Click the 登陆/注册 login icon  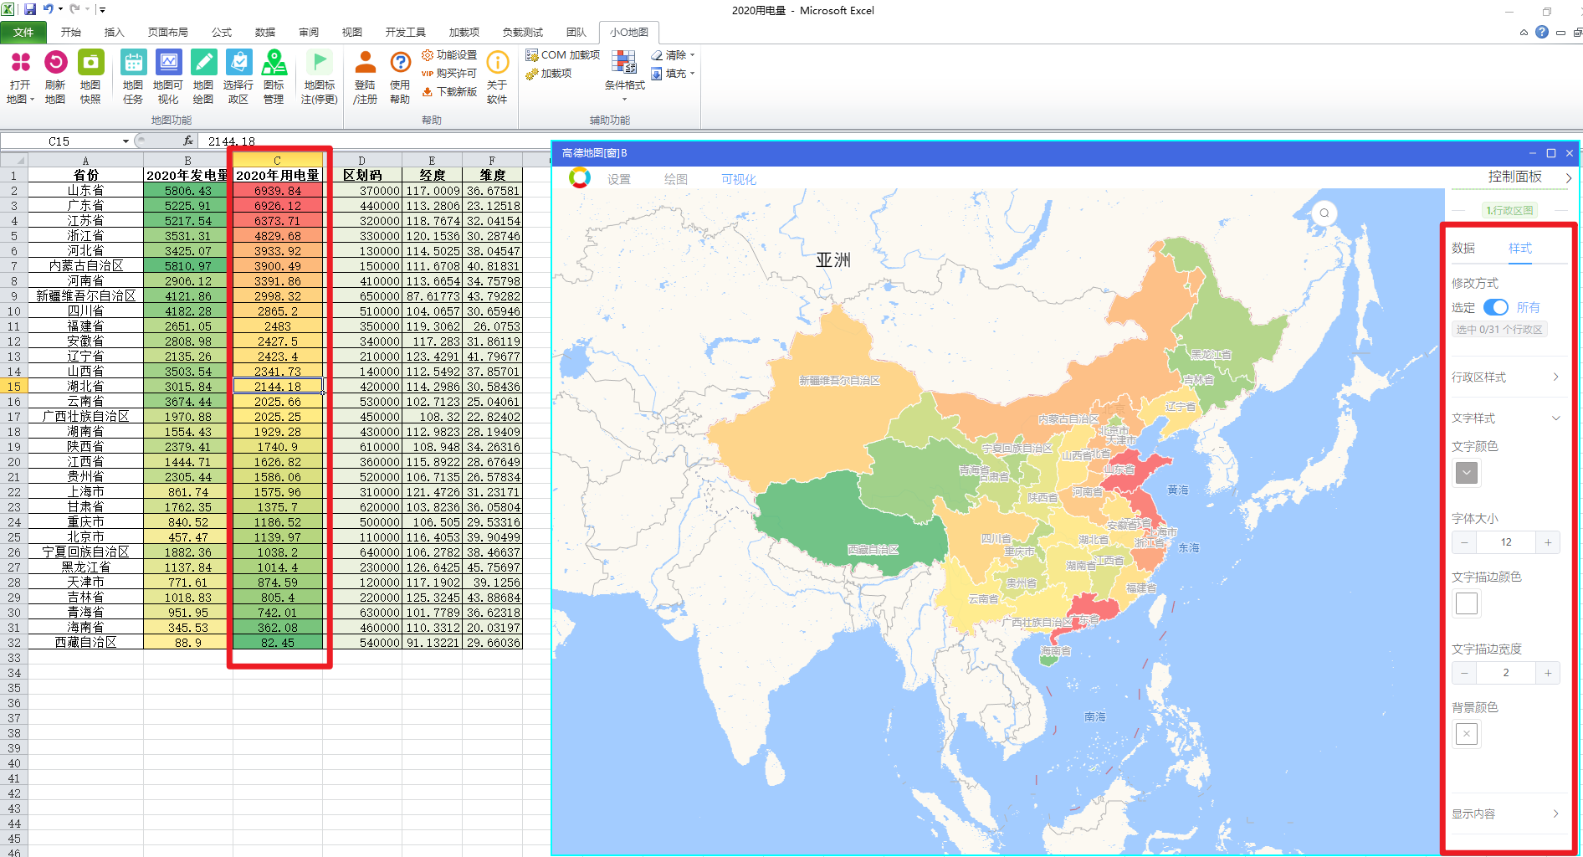[x=365, y=64]
